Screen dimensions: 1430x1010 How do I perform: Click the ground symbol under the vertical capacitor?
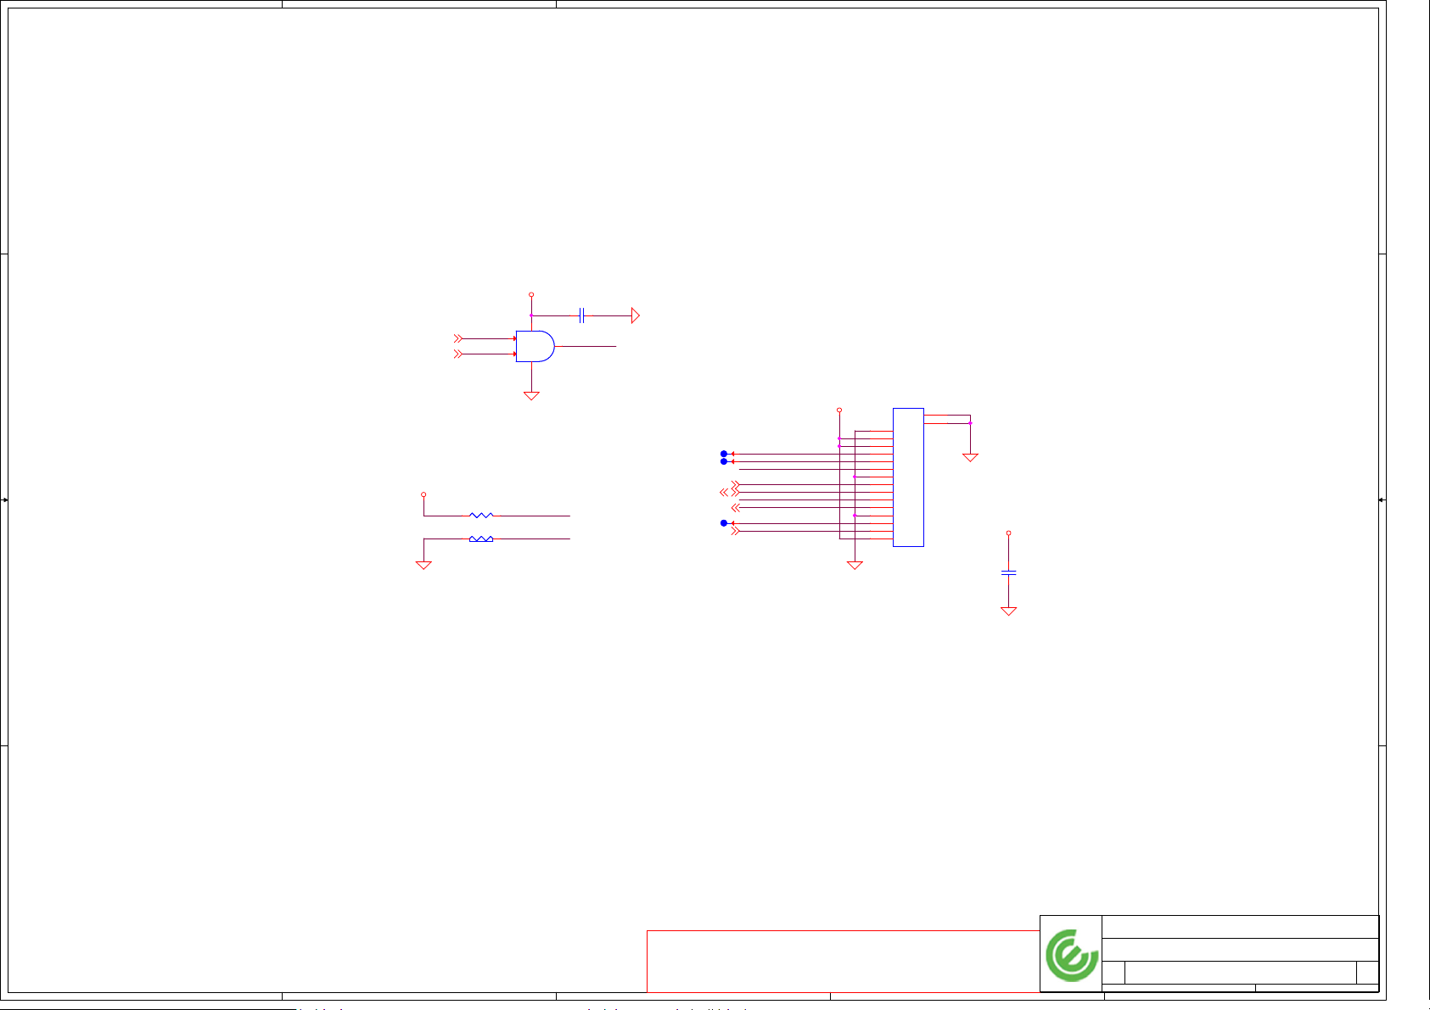point(1008,611)
